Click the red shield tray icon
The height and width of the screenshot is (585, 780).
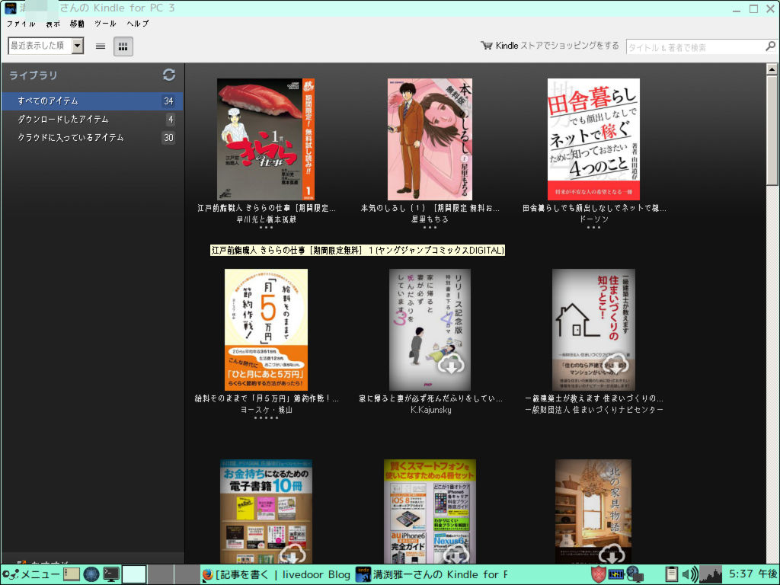click(599, 574)
